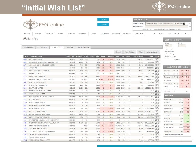Open the Currencies tab
The width and height of the screenshot is (196, 147).
coord(69,47)
